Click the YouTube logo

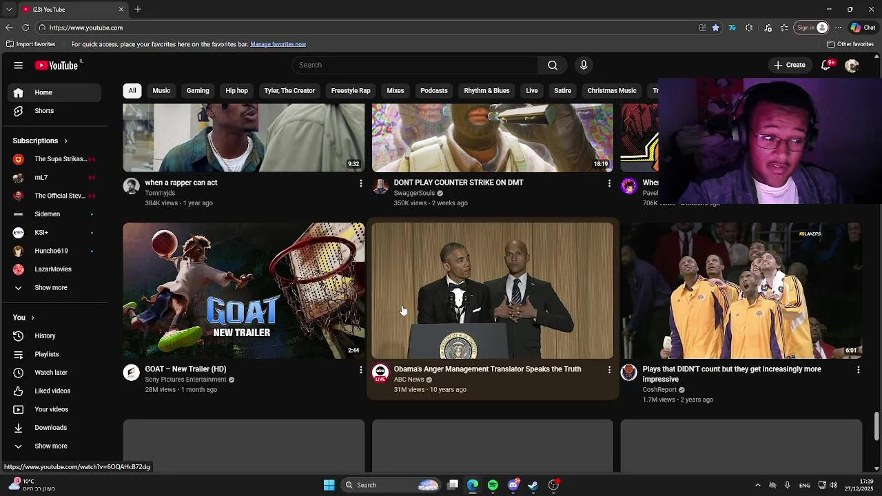click(57, 65)
